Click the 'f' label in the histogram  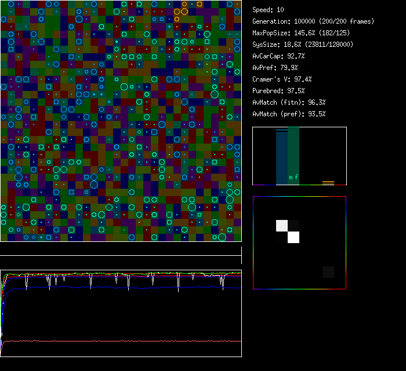click(x=296, y=177)
